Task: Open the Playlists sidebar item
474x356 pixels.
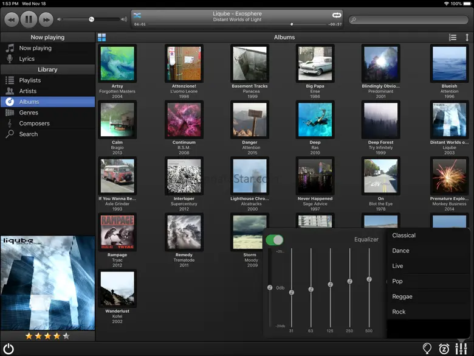Action: coord(48,80)
